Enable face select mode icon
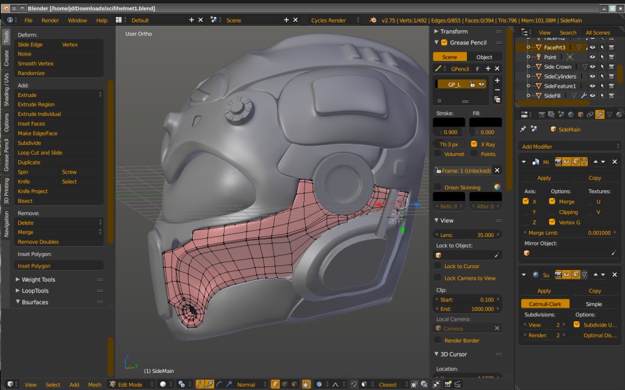Image resolution: width=625 pixels, height=390 pixels. pyautogui.click(x=294, y=384)
